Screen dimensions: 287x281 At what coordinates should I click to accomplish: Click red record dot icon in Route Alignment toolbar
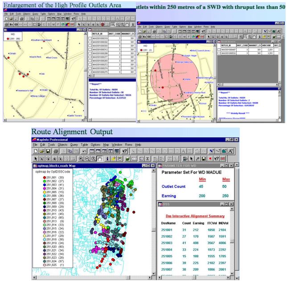(x=210, y=159)
